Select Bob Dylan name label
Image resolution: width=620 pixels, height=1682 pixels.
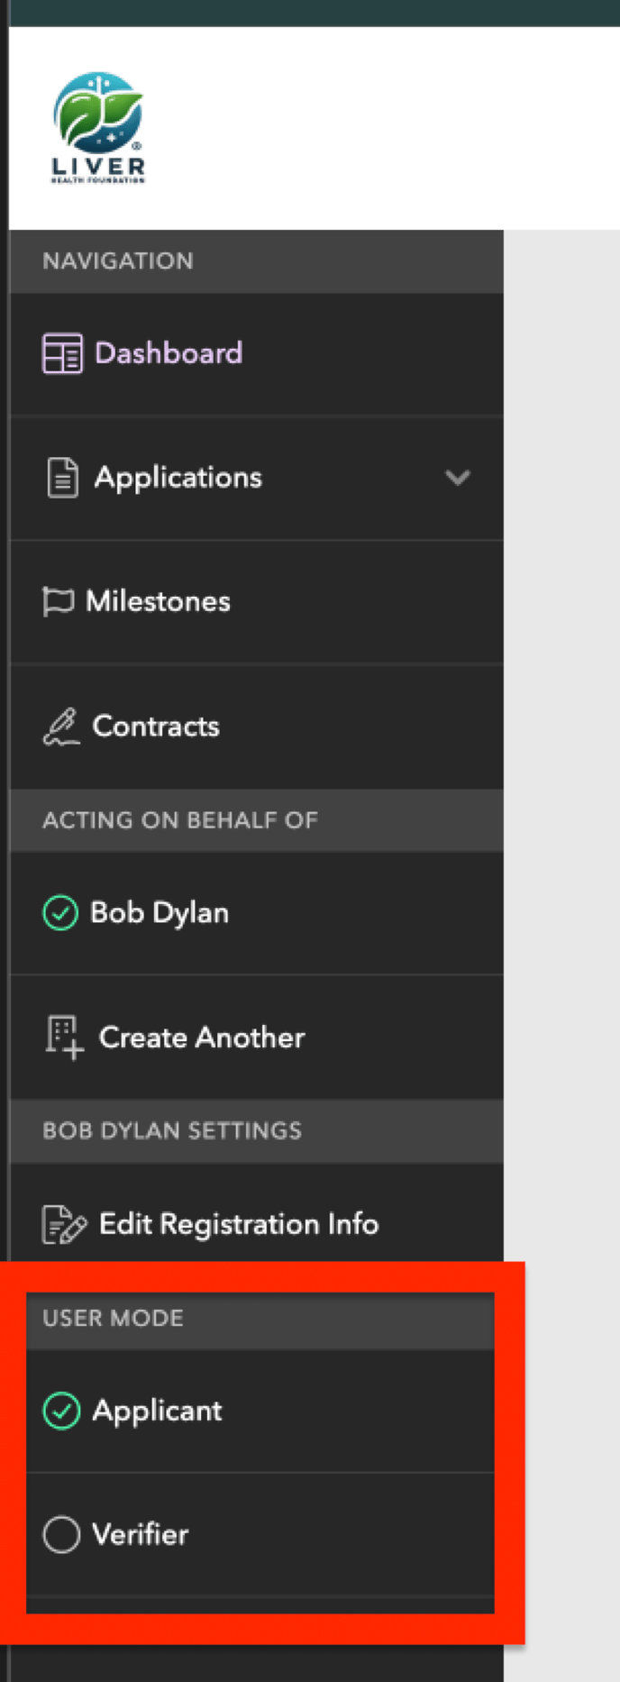click(160, 913)
